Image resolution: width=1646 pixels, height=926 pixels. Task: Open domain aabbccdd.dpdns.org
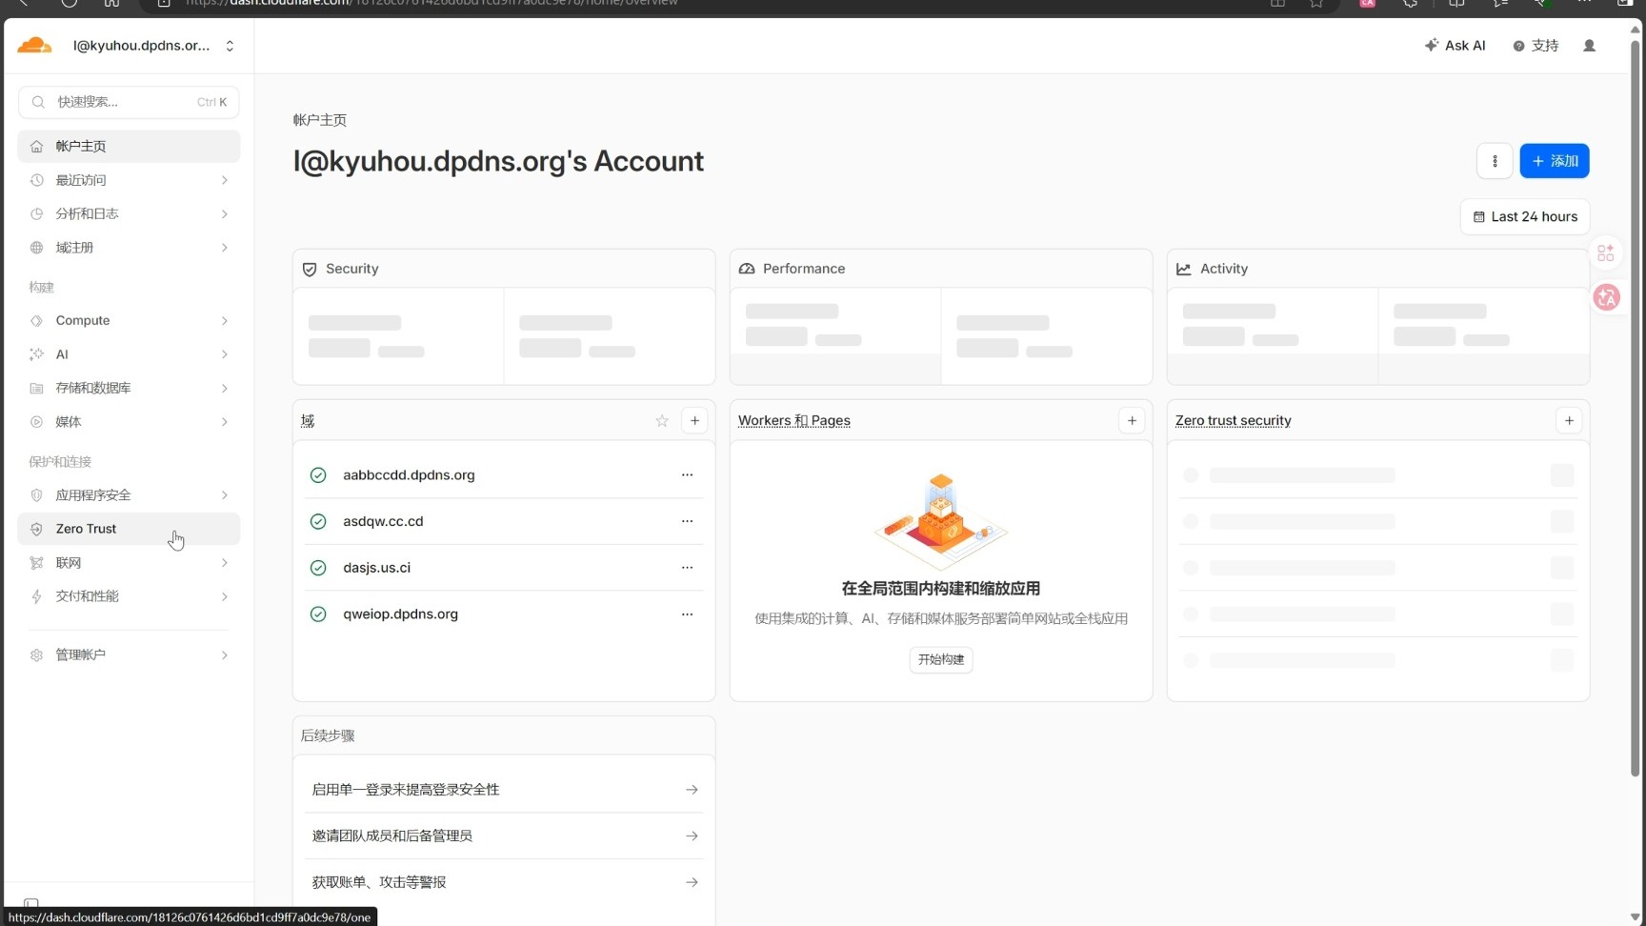coord(409,475)
